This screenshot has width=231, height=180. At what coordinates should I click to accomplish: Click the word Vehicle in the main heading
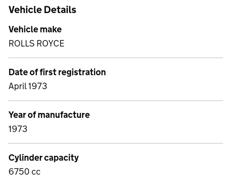(25, 10)
